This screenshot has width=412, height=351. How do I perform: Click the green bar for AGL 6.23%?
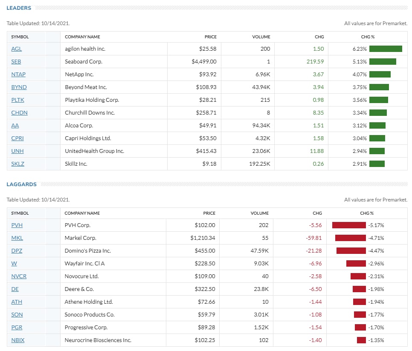386,49
